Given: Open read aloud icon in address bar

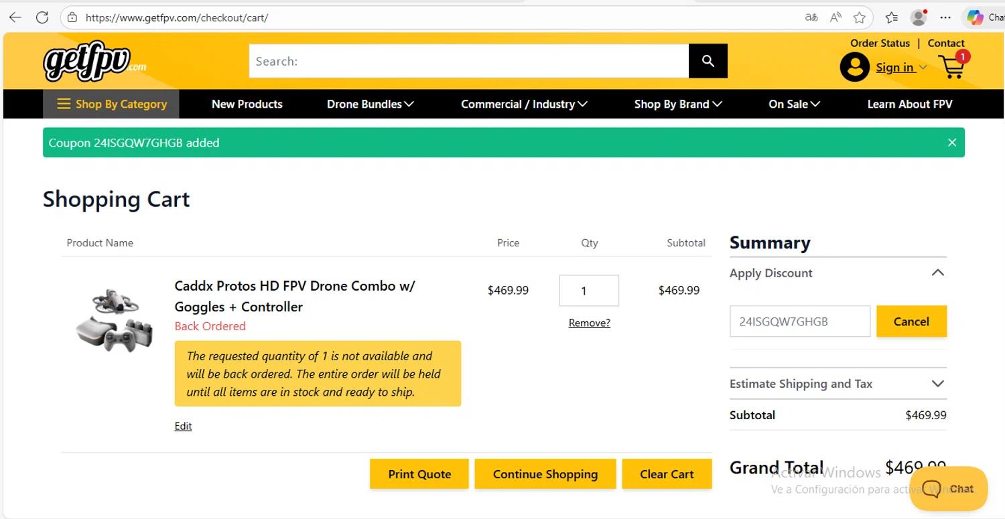Looking at the screenshot, I should [835, 18].
